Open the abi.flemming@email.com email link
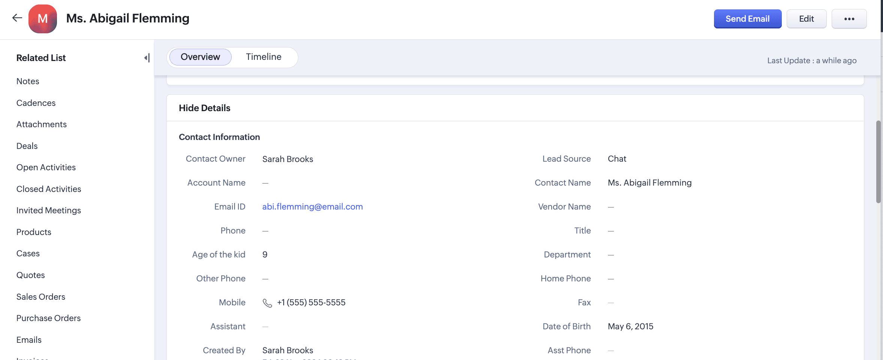 click(x=312, y=207)
